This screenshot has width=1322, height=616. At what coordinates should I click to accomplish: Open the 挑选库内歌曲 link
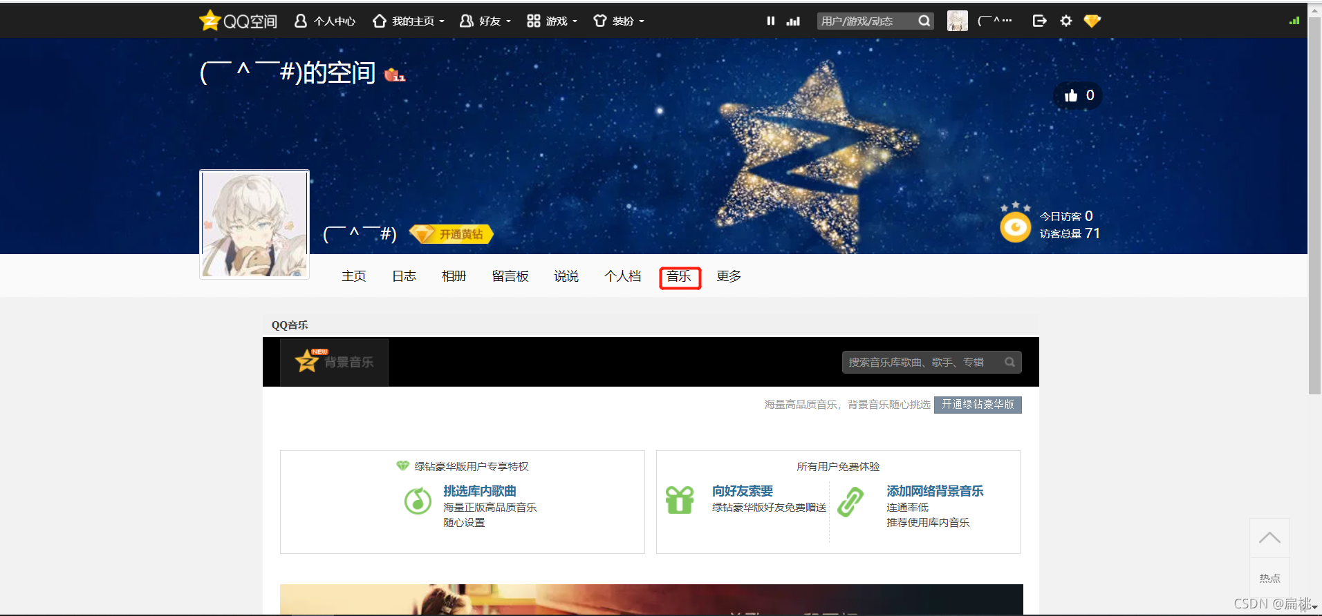(x=480, y=491)
